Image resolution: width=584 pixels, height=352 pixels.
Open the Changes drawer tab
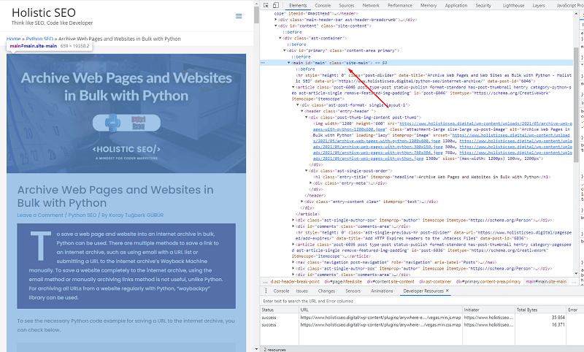point(326,291)
